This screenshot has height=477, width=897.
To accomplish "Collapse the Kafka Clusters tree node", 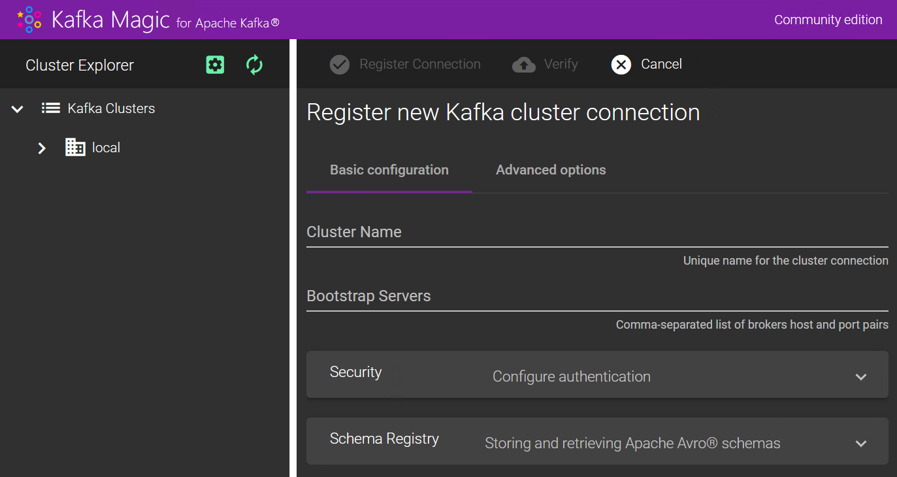I will click(x=18, y=109).
